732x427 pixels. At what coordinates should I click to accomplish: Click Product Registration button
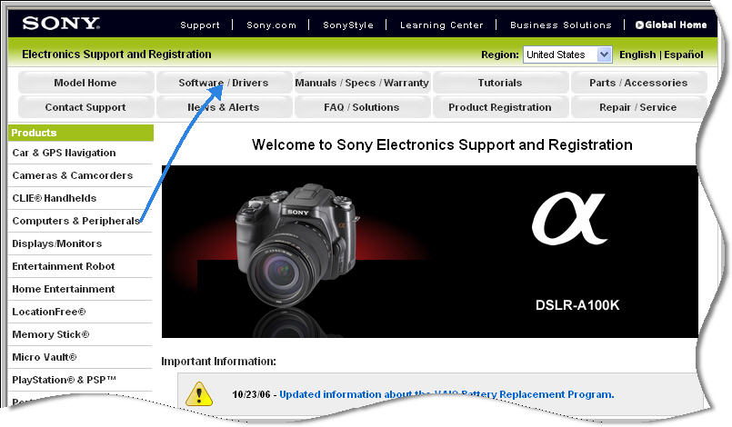pos(500,107)
